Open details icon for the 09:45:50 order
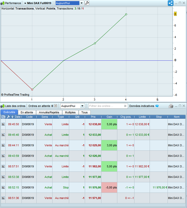The height and width of the screenshot is (208, 187). point(3,124)
